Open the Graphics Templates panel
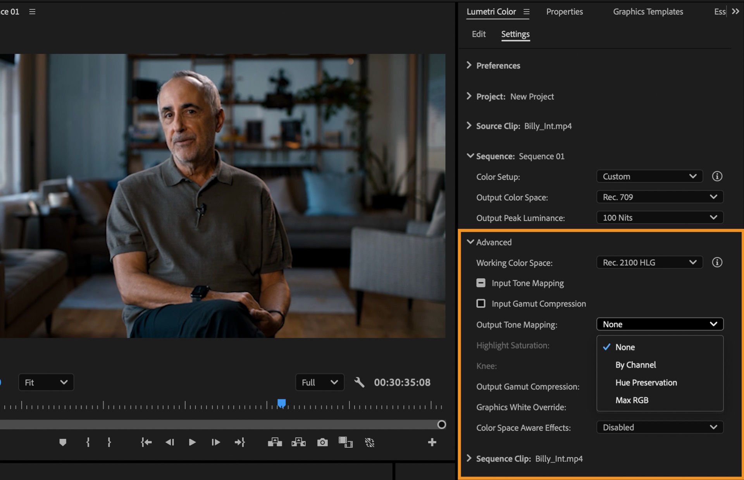Viewport: 744px width, 480px height. click(x=648, y=12)
